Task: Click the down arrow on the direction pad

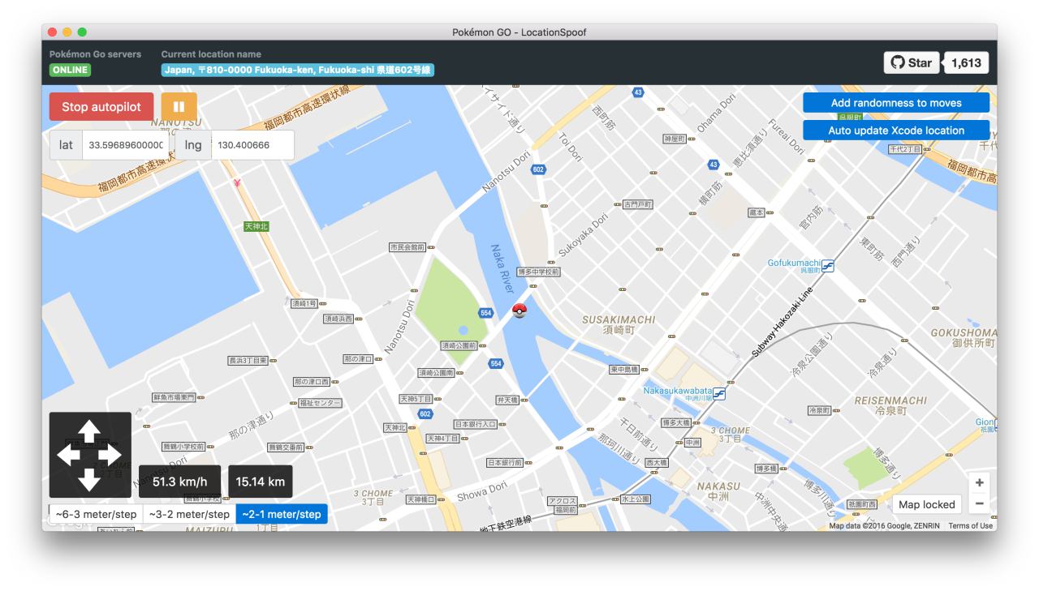Action: pyautogui.click(x=89, y=479)
